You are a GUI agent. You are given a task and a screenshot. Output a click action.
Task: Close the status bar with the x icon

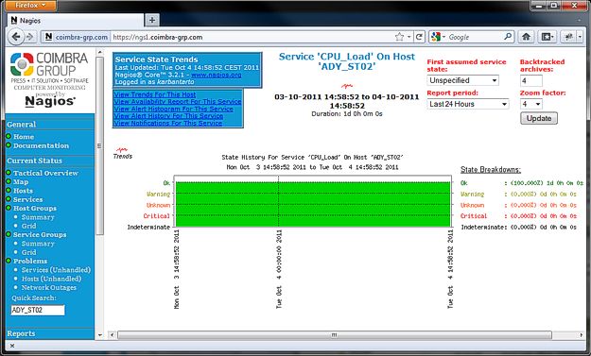click(x=12, y=346)
